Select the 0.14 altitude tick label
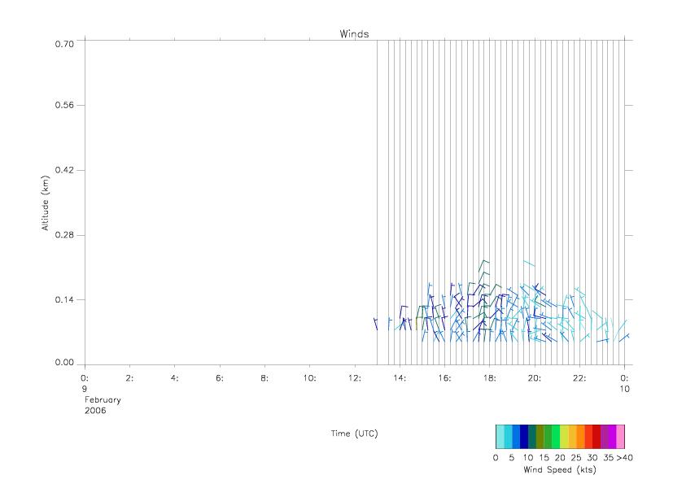The height and width of the screenshot is (497, 673). coord(64,299)
